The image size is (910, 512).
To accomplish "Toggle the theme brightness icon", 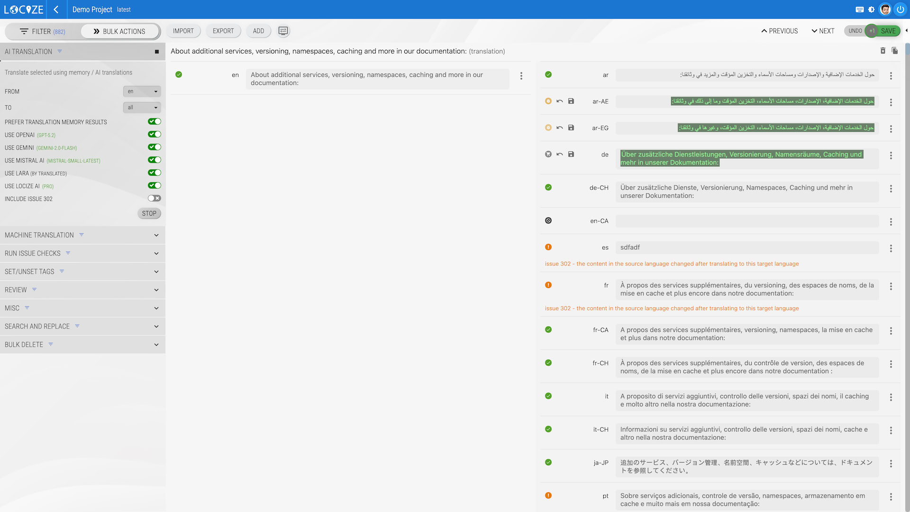I will [872, 9].
